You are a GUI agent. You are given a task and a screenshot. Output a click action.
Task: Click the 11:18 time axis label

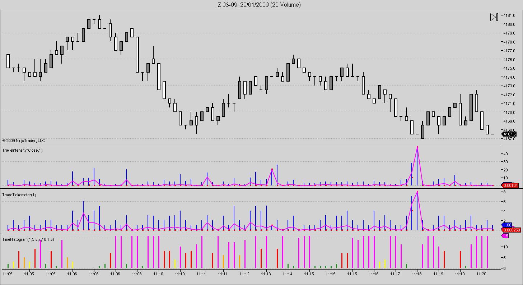(417, 274)
